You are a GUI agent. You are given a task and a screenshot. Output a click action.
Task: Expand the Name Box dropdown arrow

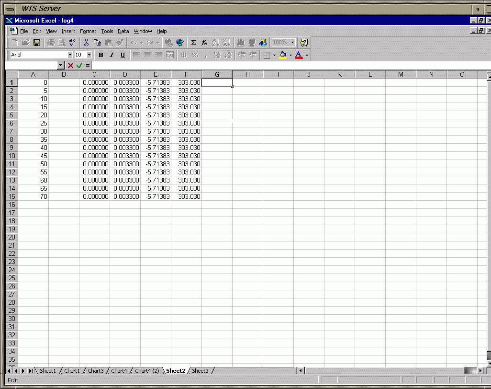click(x=61, y=65)
